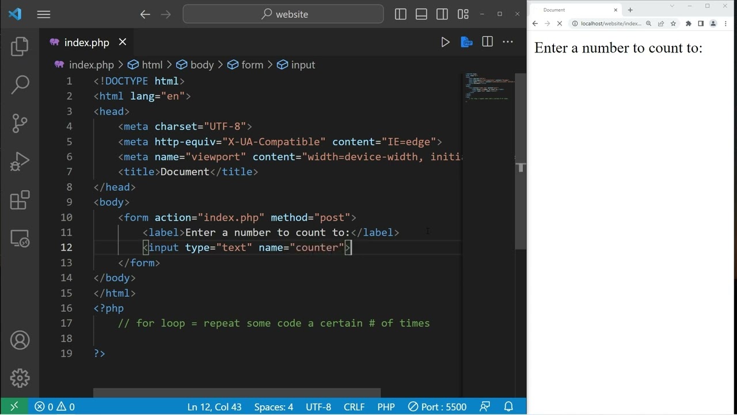
Task: Change line endings via CRLF
Action: tap(354, 407)
